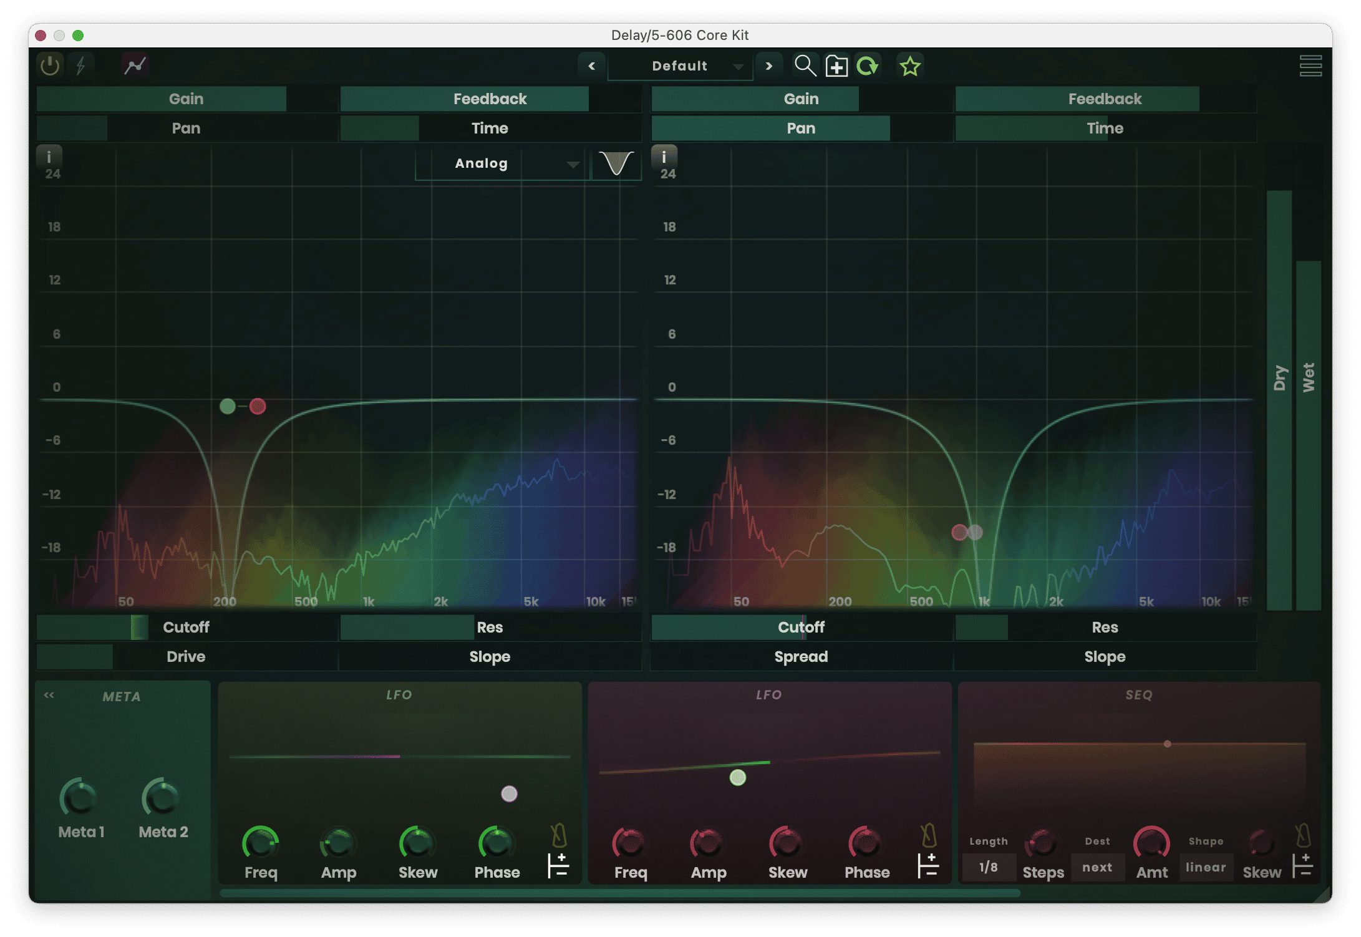Open SEQ Dest next dropdown
Image resolution: width=1361 pixels, height=937 pixels.
click(x=1097, y=867)
